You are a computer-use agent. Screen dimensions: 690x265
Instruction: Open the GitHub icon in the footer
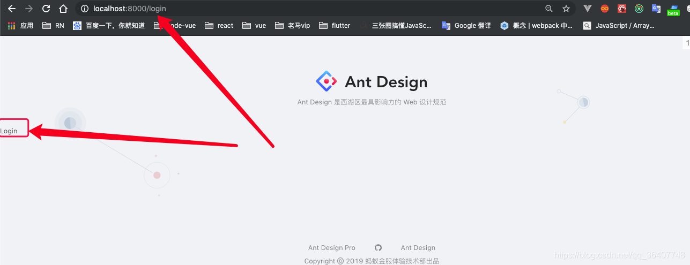click(378, 247)
